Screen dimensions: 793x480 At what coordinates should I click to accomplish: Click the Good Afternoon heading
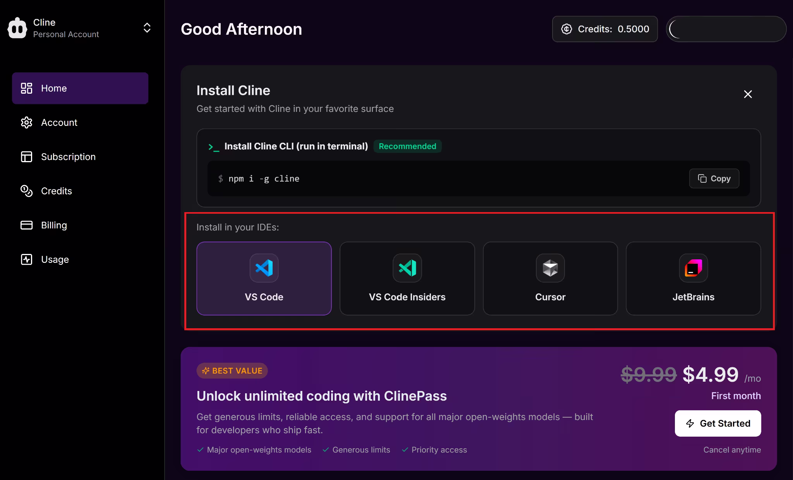tap(241, 29)
